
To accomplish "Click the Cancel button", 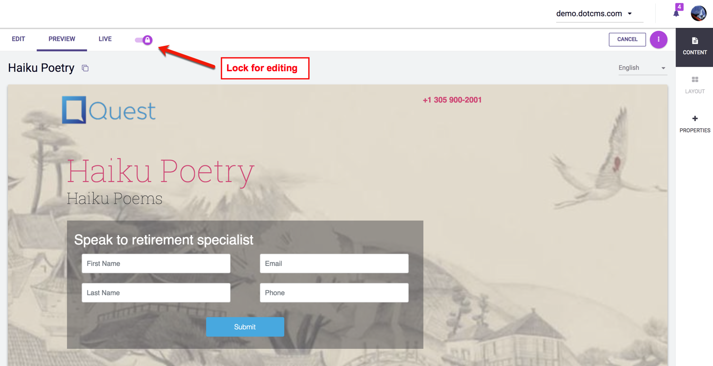I will 628,40.
